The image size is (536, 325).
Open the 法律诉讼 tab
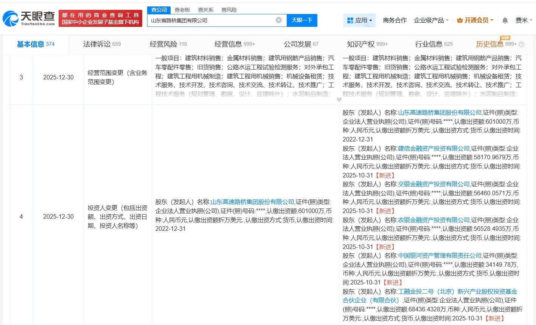tap(102, 44)
